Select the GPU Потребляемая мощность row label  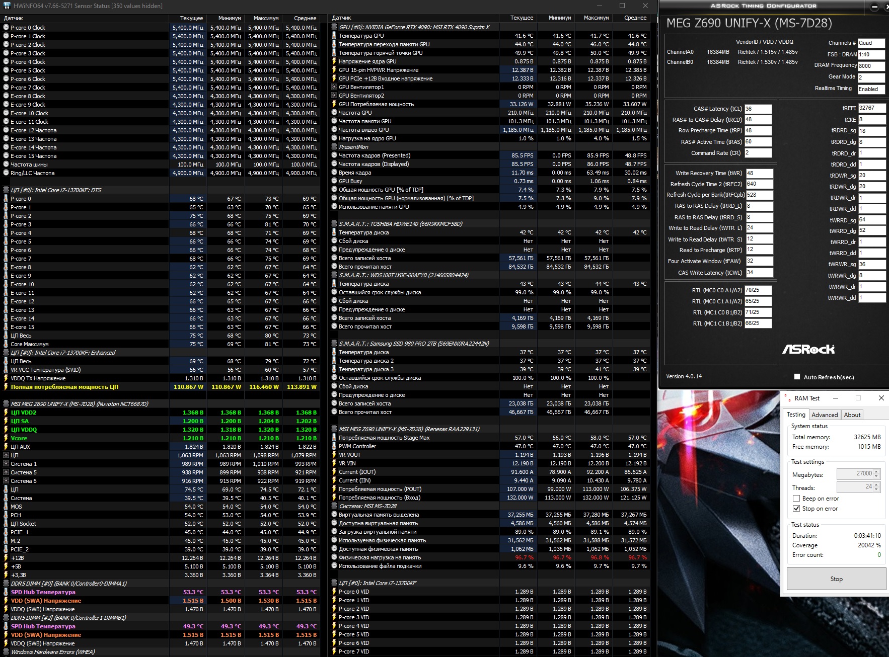pos(377,104)
